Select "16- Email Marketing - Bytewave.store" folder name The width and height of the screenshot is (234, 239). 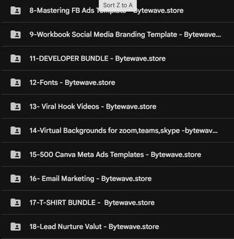pyautogui.click(x=91, y=178)
